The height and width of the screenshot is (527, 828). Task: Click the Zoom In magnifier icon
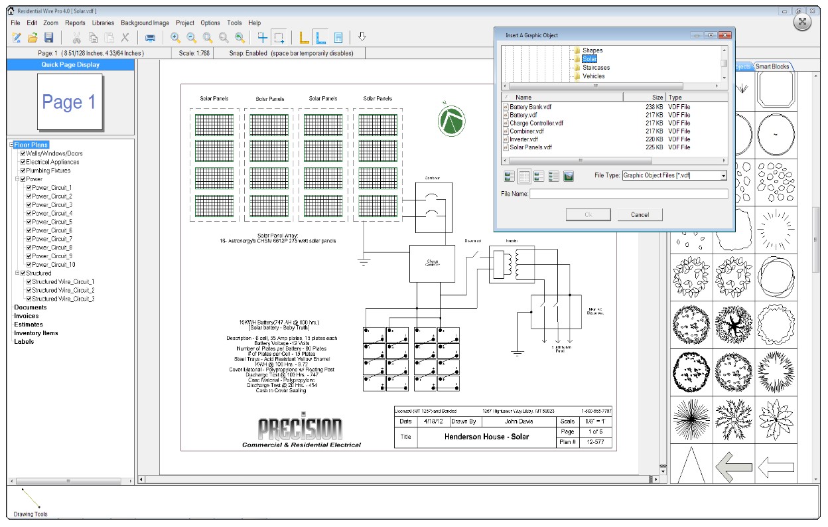[x=175, y=38]
